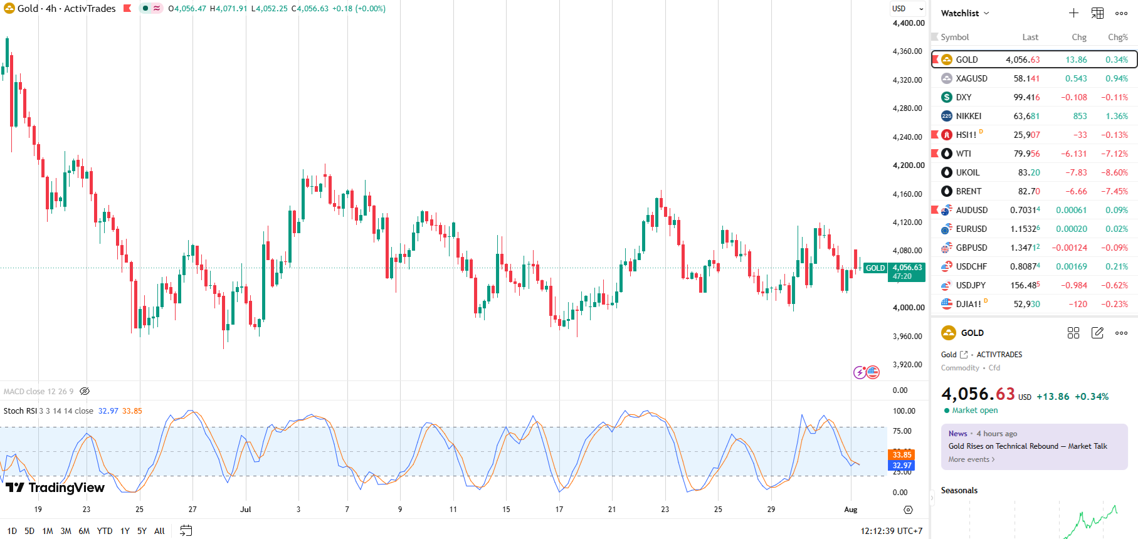Collapse the right sidebar panel arrow
This screenshot has height=539, width=1138.
point(932,498)
